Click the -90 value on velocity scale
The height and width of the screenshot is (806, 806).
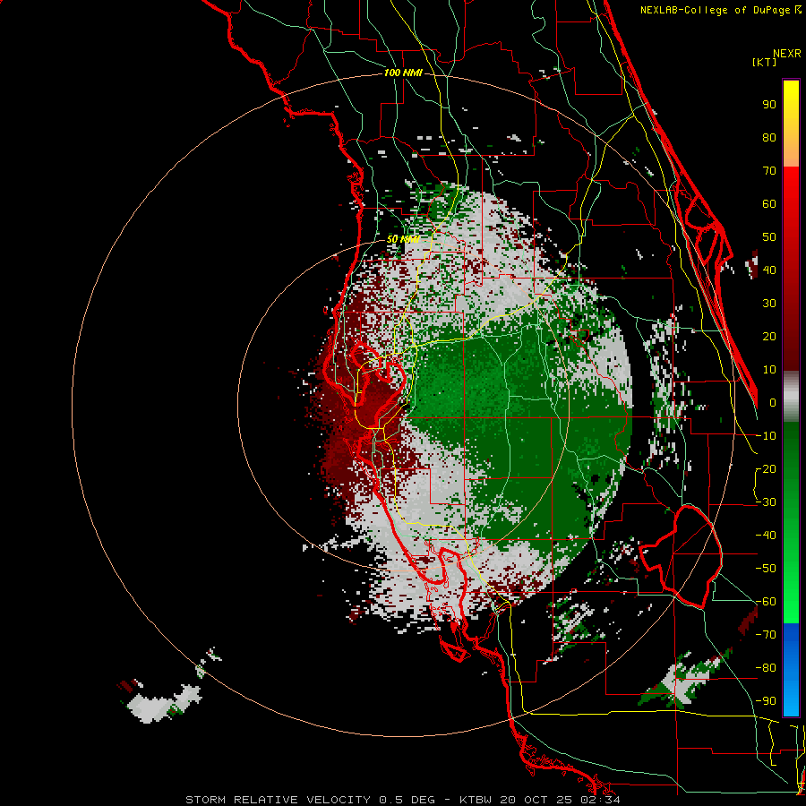(x=766, y=701)
